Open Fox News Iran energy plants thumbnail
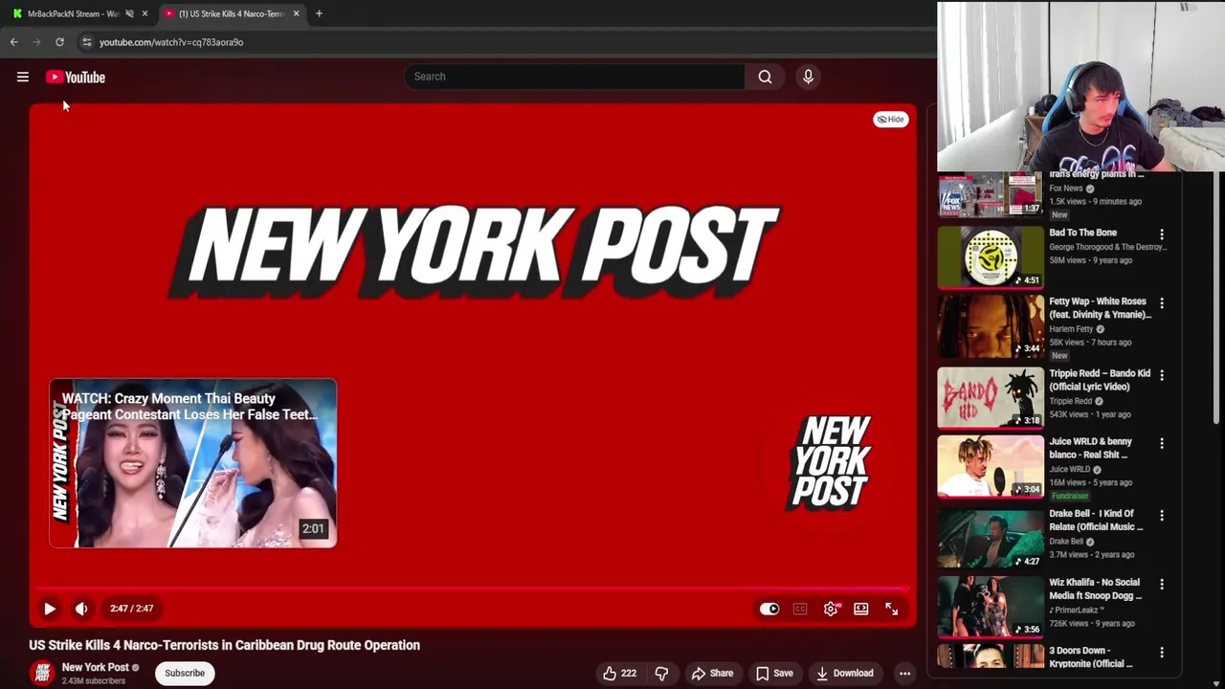This screenshot has width=1225, height=689. pyautogui.click(x=991, y=194)
